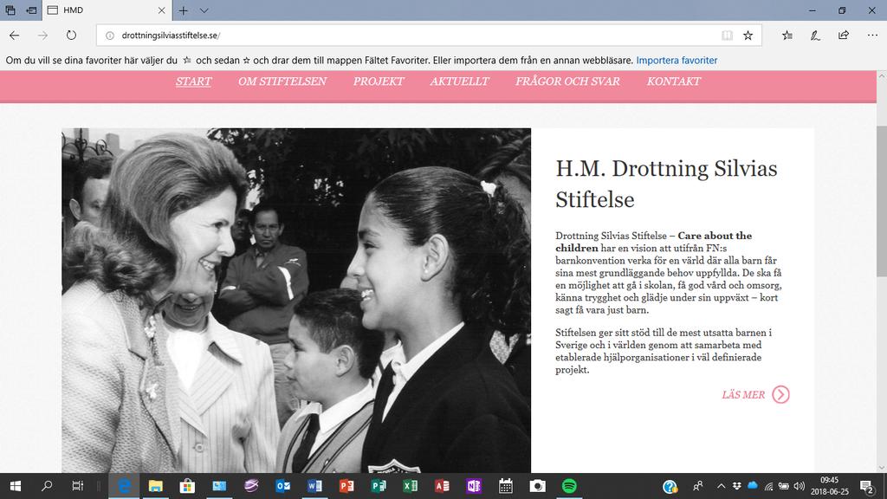Open Outlook from taskbar
The height and width of the screenshot is (499, 887).
click(x=283, y=486)
